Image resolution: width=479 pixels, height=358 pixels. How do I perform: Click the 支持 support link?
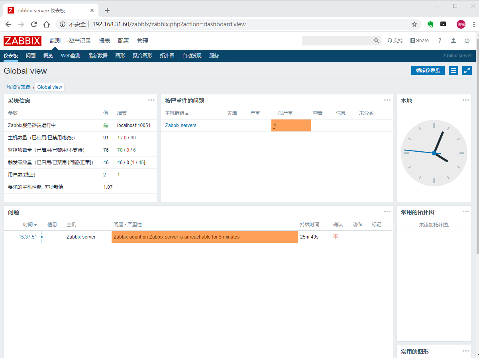[395, 41]
